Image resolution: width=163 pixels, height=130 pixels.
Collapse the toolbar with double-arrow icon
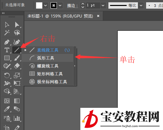click(x=3, y=13)
